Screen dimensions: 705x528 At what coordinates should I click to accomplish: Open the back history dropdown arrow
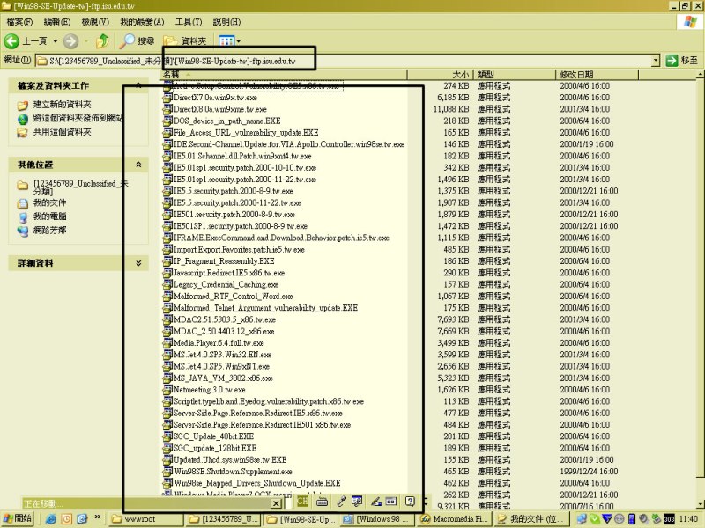tap(56, 41)
